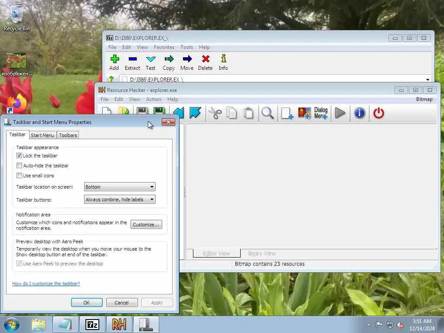
Task: Open Windows Explorer from taskbar
Action: pyautogui.click(x=39, y=324)
